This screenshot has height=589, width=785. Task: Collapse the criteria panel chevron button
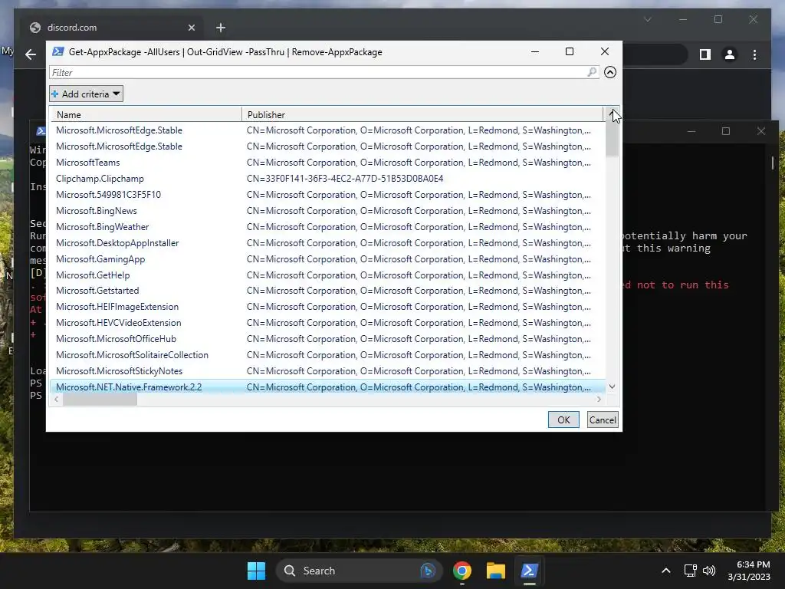point(609,72)
